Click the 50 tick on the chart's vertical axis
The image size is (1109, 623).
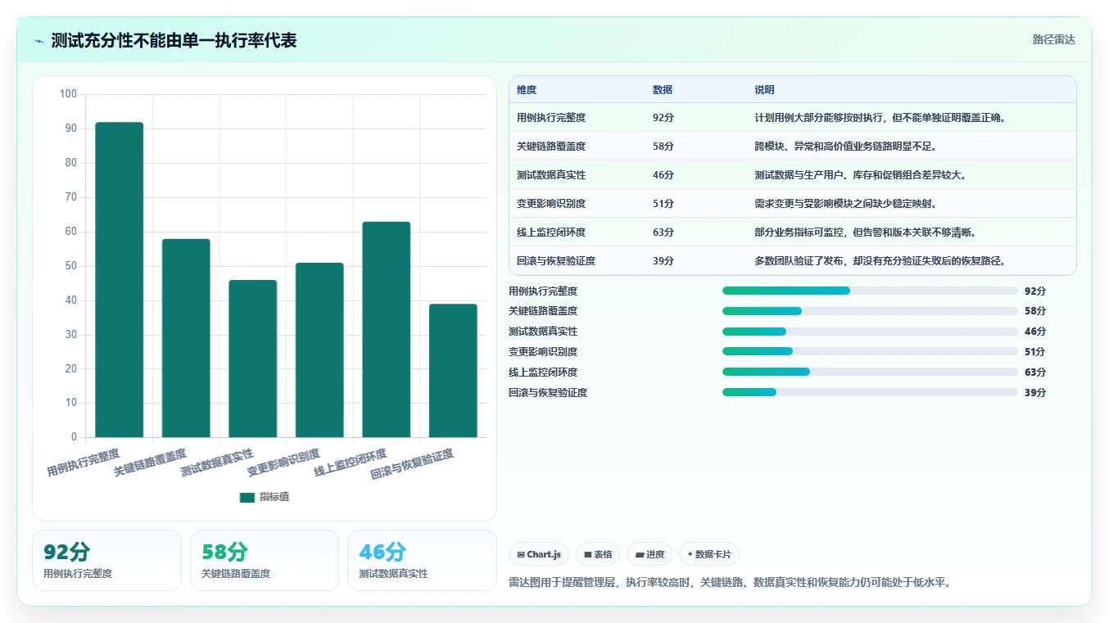point(70,266)
